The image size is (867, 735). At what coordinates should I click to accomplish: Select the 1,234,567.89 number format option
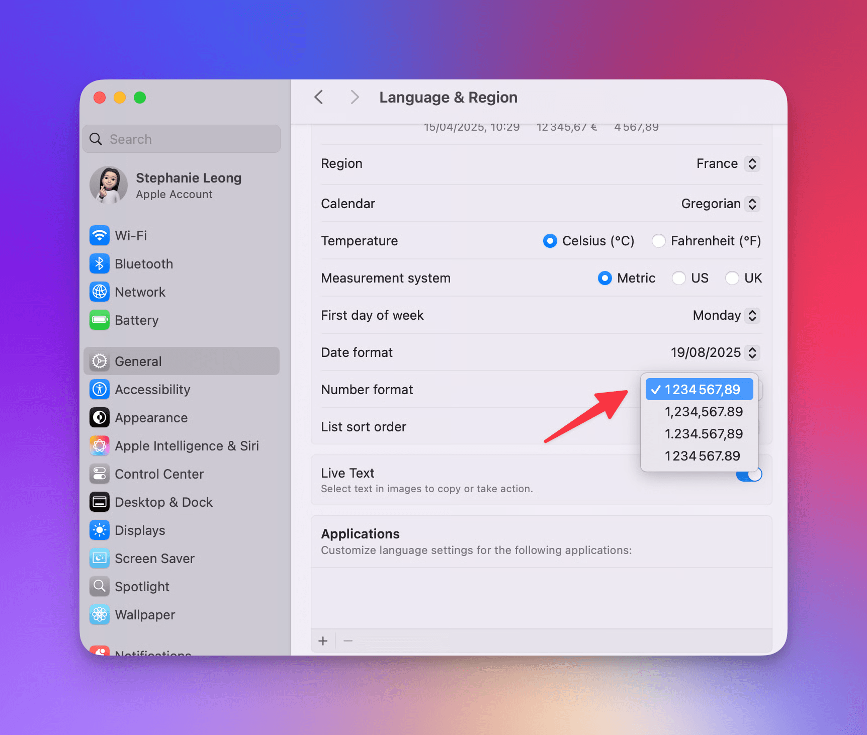pyautogui.click(x=703, y=411)
